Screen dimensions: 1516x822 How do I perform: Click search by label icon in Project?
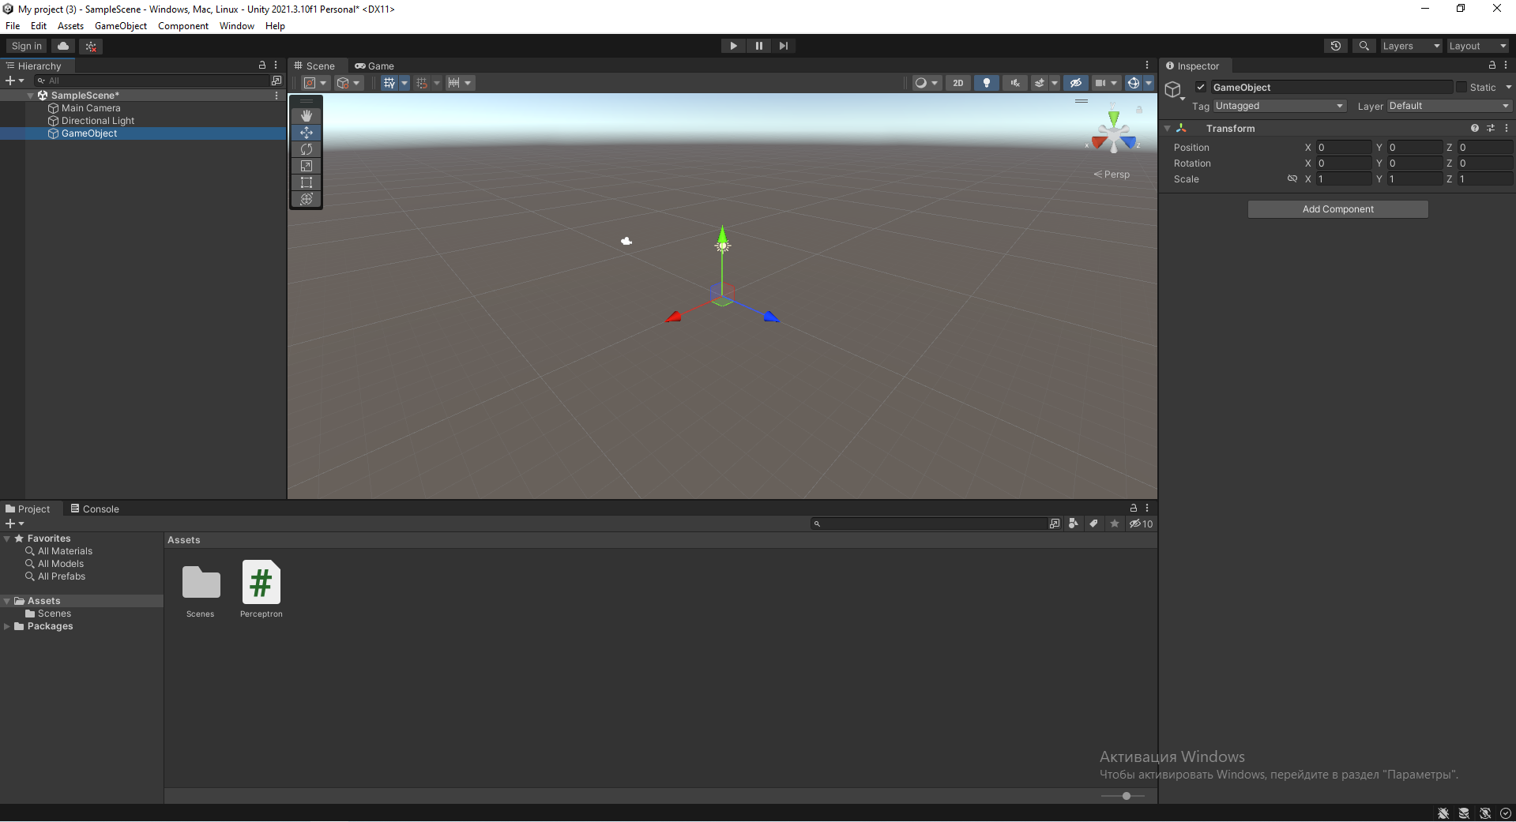click(x=1093, y=524)
